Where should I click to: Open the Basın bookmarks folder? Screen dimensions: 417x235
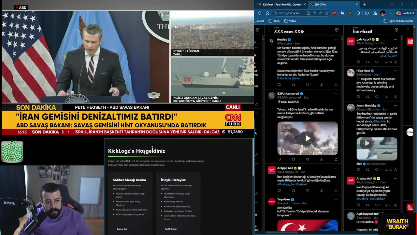point(274,21)
